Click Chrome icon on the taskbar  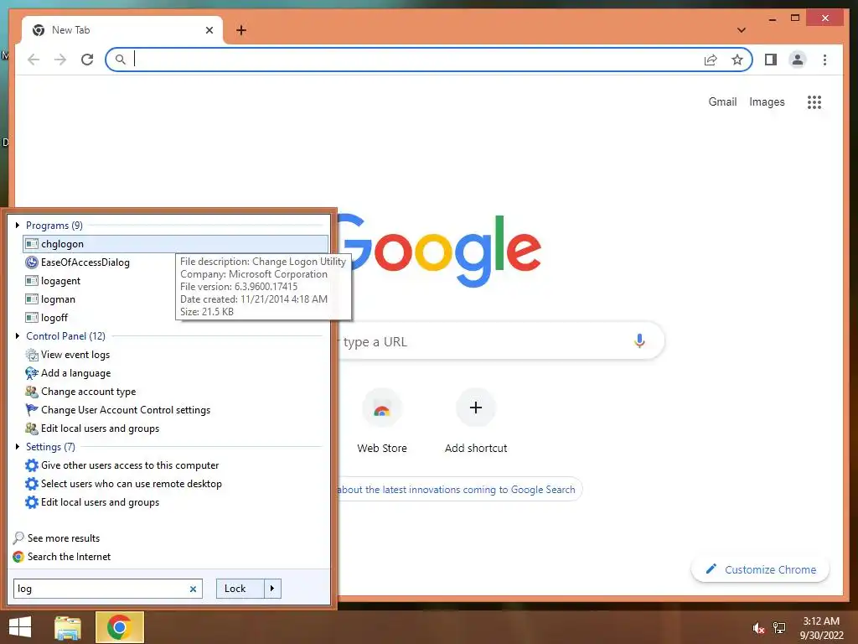click(119, 627)
